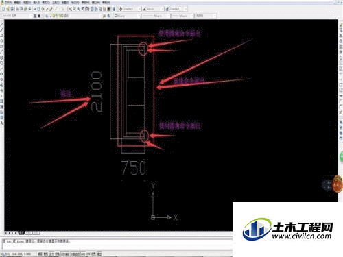This screenshot has height=257, width=343.
Task: Click the Model button in status bar
Action: 99,254
